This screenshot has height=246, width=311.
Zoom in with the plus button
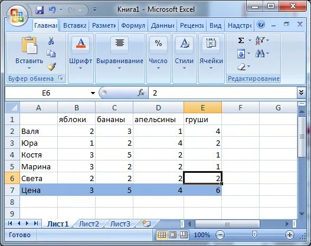tap(289, 235)
